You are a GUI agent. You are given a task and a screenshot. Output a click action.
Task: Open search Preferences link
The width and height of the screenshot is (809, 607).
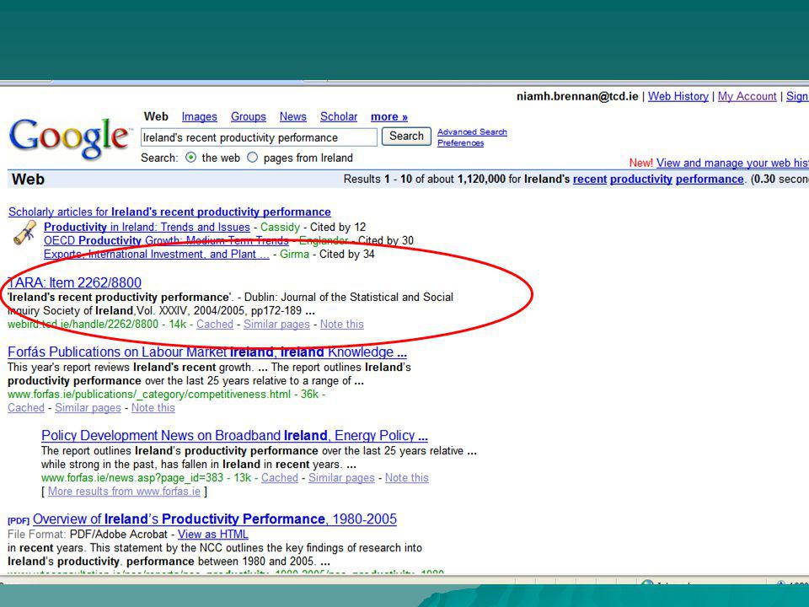point(461,143)
